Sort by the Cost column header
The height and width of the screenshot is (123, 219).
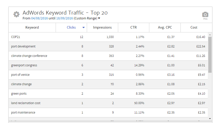click(194, 28)
